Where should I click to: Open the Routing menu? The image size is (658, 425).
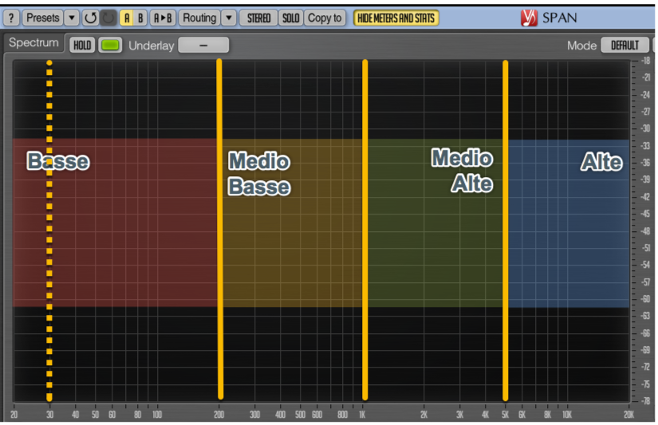coord(199,18)
